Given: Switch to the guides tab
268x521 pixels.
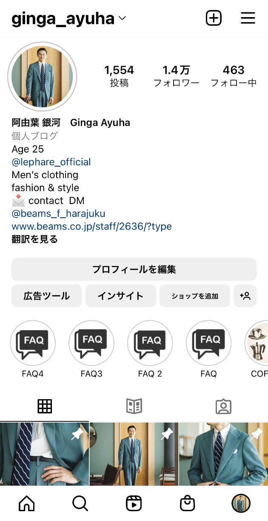Looking at the screenshot, I should pyautogui.click(x=134, y=406).
